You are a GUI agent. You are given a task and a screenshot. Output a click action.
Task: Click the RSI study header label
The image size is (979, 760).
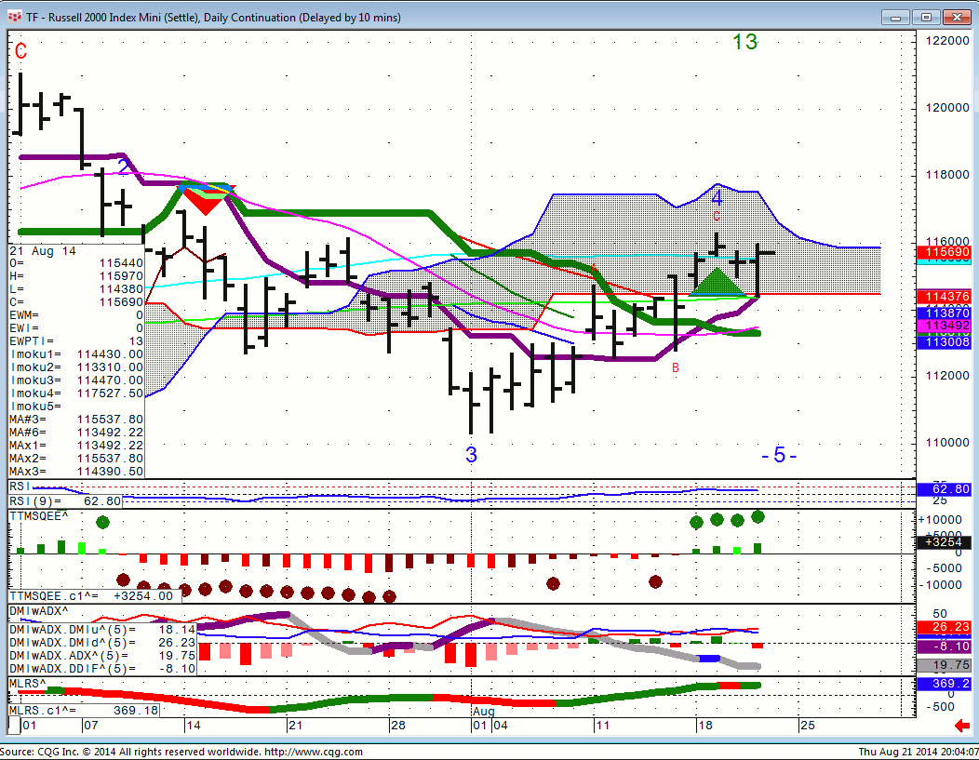click(19, 487)
